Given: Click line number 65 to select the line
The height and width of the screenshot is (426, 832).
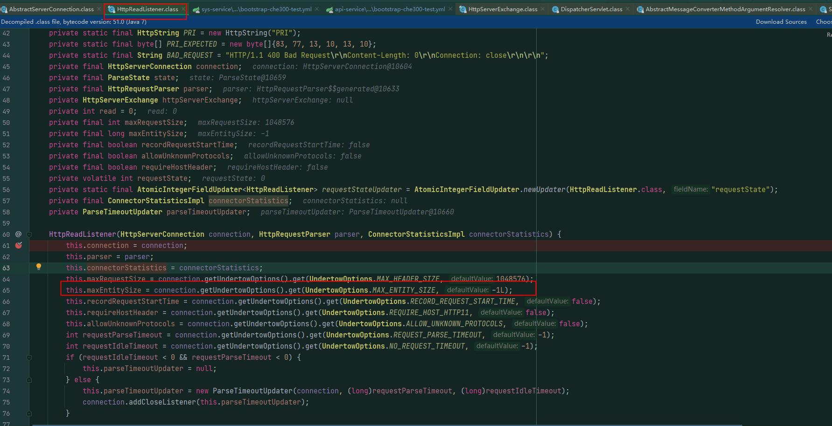Looking at the screenshot, I should click(x=7, y=290).
